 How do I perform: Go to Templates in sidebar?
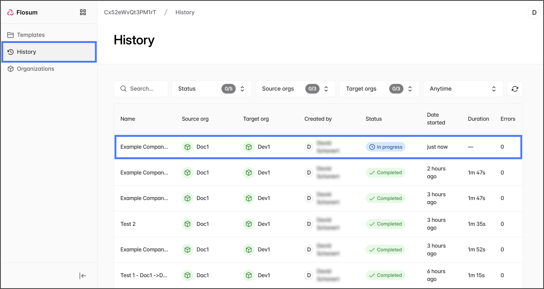(31, 35)
